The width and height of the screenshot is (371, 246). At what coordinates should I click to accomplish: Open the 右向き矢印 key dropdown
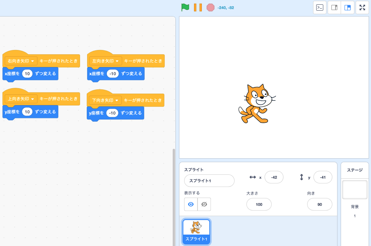[21, 61]
